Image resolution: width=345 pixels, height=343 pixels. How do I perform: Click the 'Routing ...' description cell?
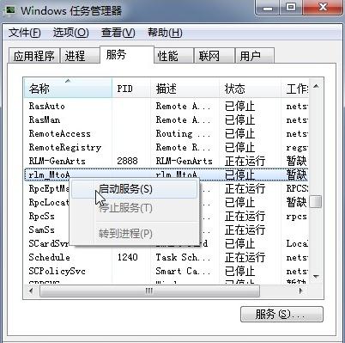pyautogui.click(x=183, y=133)
